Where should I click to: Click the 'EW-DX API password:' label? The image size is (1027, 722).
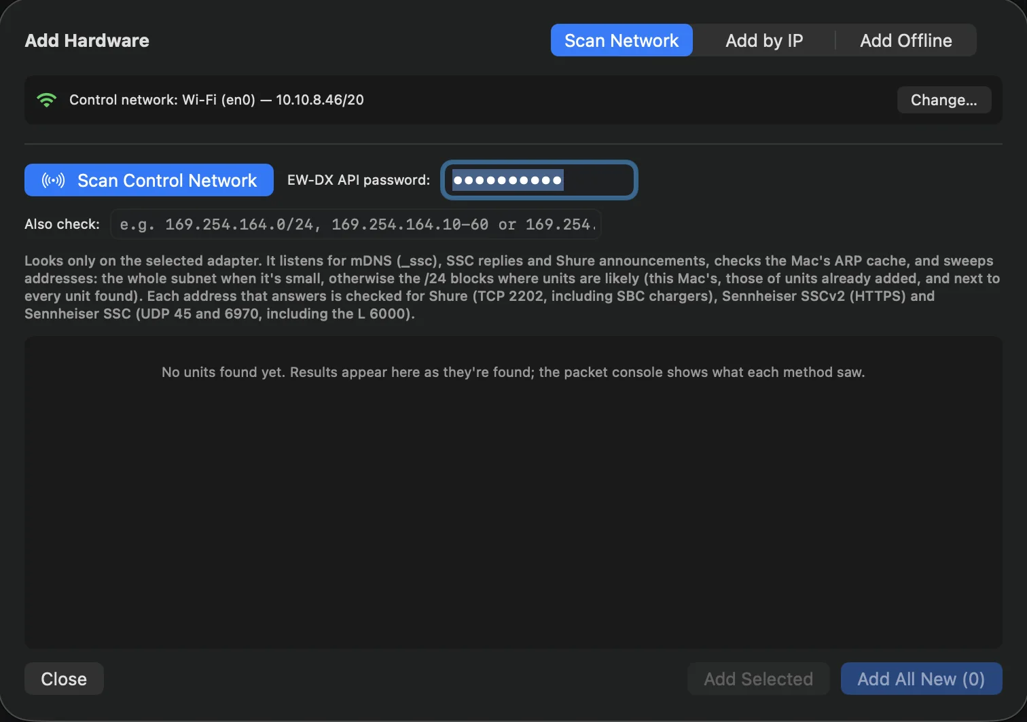359,180
